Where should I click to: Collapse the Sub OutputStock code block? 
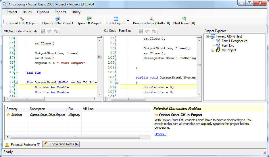tap(17, 83)
